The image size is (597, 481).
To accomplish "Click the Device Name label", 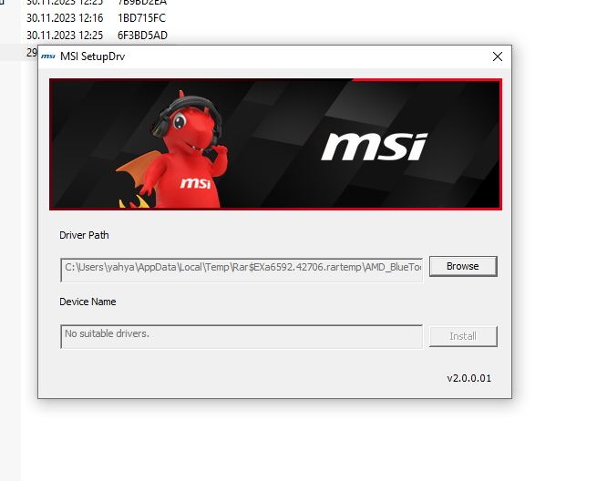I will point(87,302).
